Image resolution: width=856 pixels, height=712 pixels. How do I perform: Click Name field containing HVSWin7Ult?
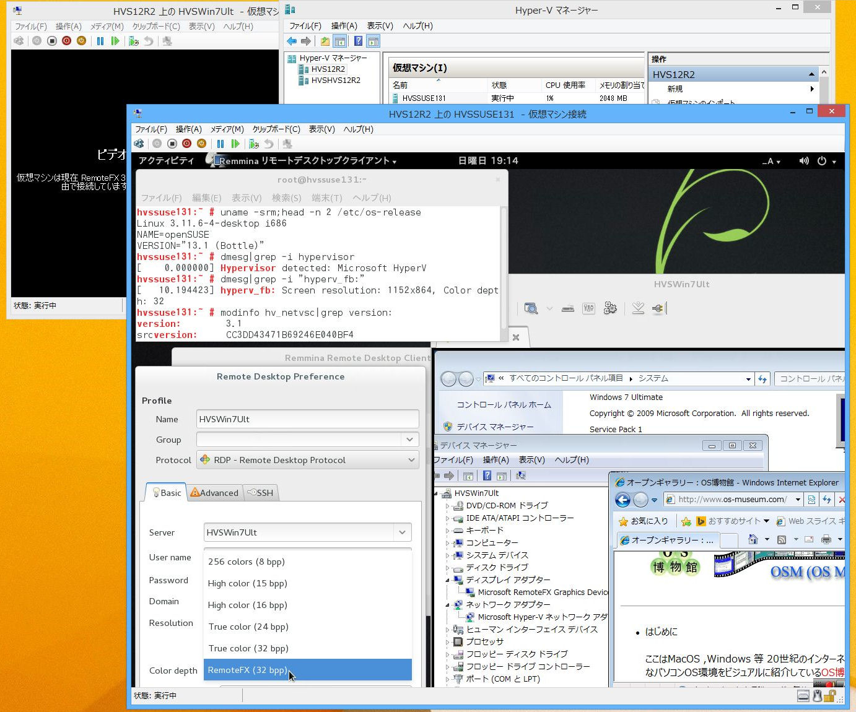pos(308,419)
